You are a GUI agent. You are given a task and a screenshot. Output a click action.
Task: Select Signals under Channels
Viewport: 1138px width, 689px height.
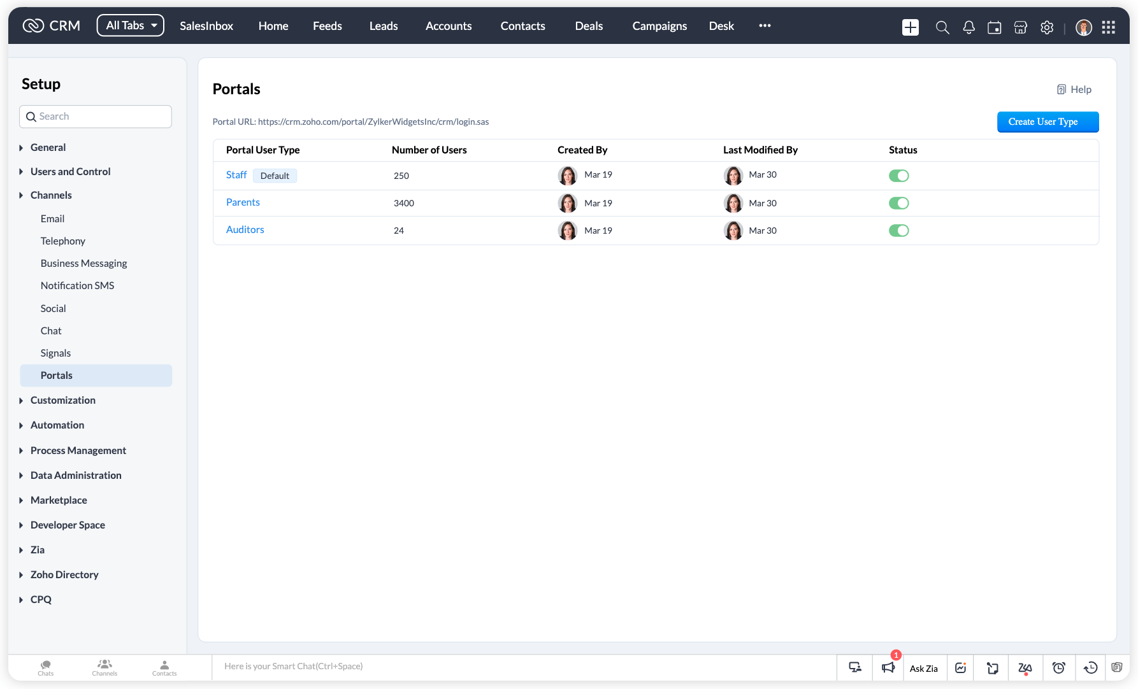tap(55, 353)
